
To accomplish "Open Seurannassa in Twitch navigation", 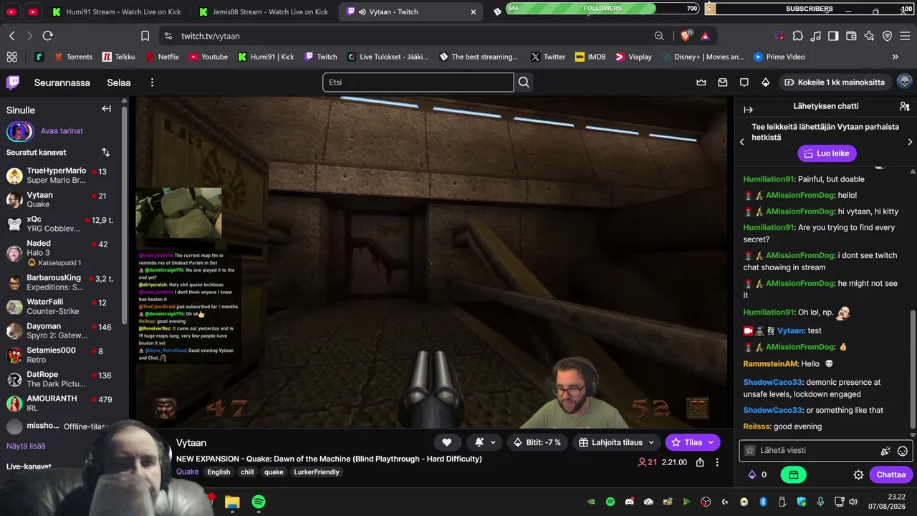I will coord(62,82).
